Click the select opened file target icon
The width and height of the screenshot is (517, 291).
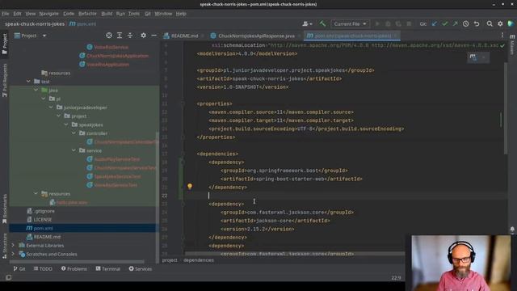point(109,36)
